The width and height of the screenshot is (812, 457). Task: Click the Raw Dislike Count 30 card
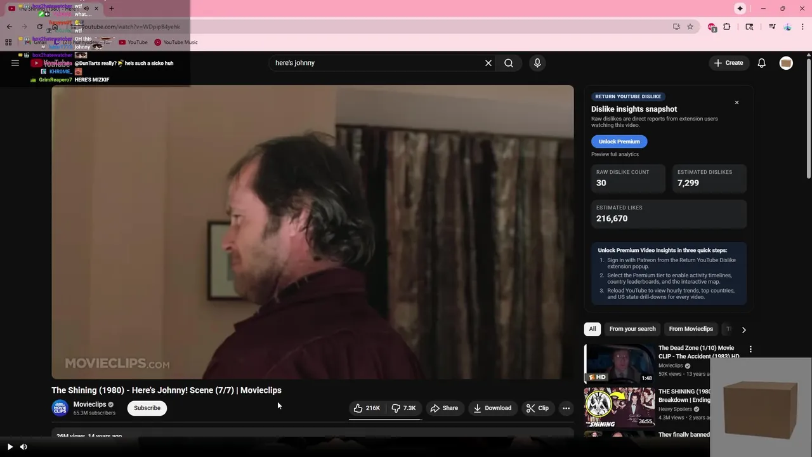coord(628,178)
